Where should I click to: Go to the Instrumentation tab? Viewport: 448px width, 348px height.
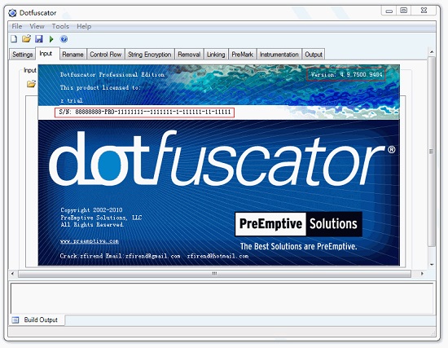point(279,55)
